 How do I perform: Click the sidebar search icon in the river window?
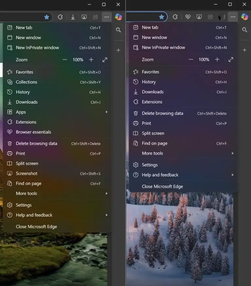(118, 30)
